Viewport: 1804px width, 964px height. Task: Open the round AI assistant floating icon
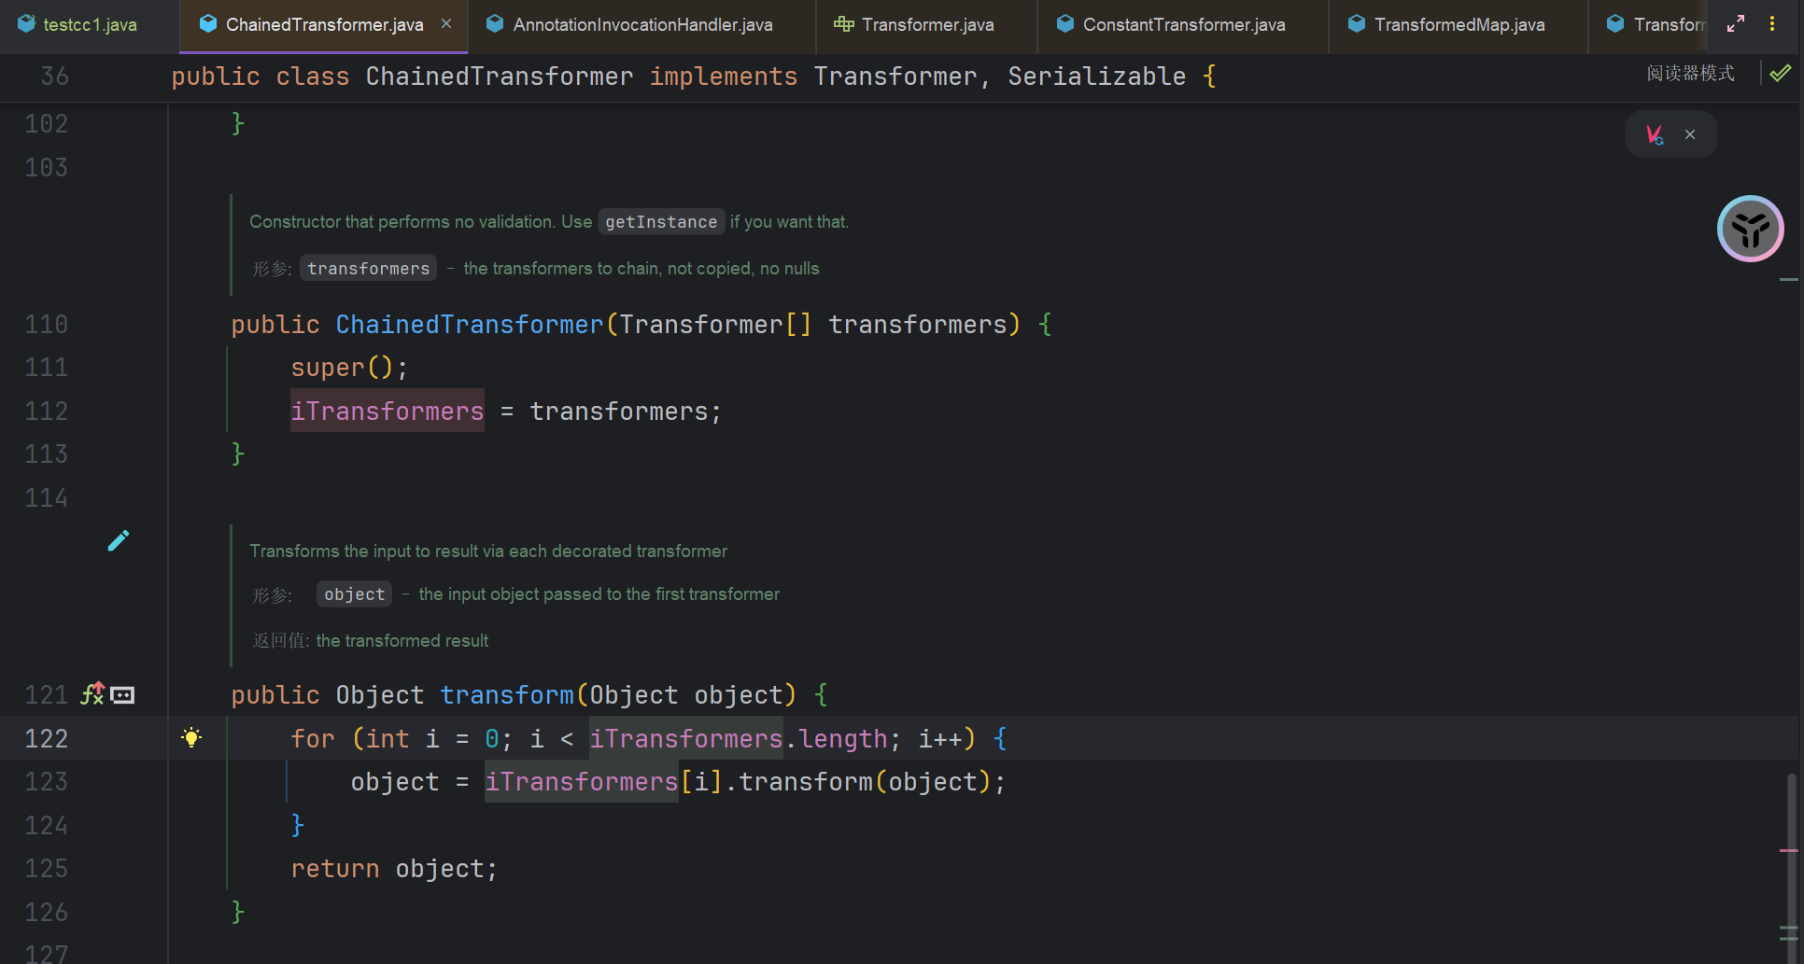1750,229
